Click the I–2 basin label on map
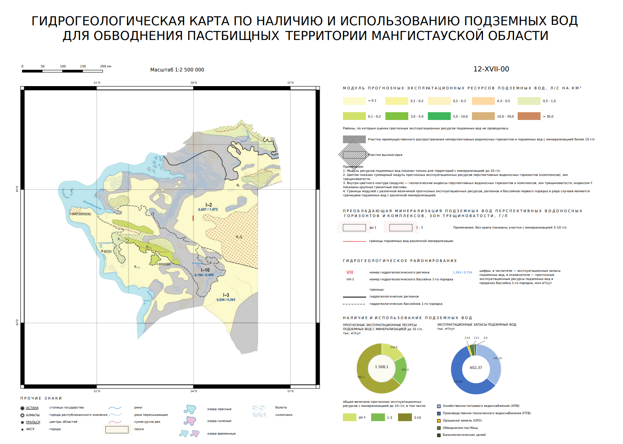The height and width of the screenshot is (444, 623). coord(209,205)
